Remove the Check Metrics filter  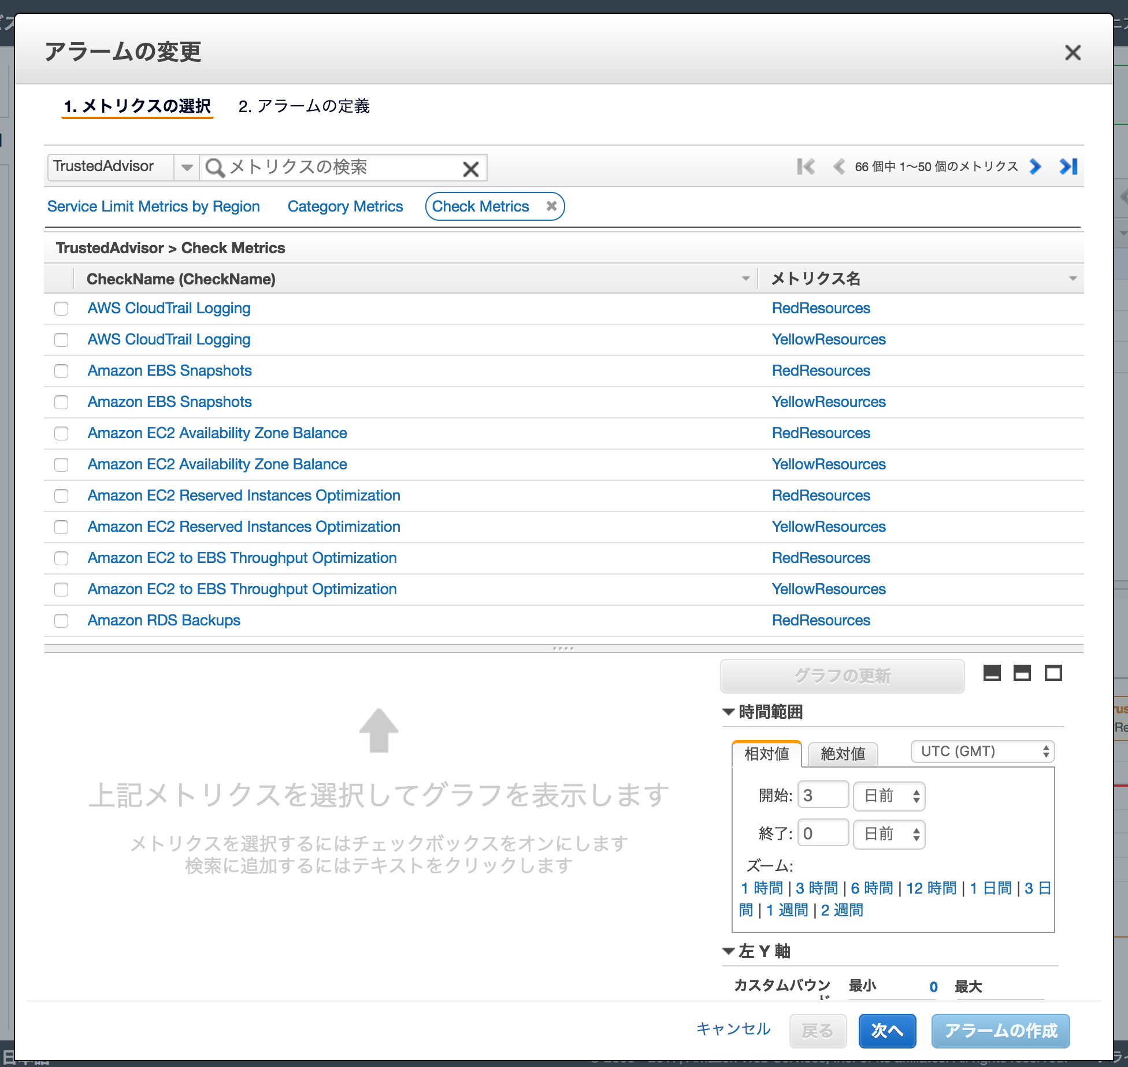[x=551, y=206]
